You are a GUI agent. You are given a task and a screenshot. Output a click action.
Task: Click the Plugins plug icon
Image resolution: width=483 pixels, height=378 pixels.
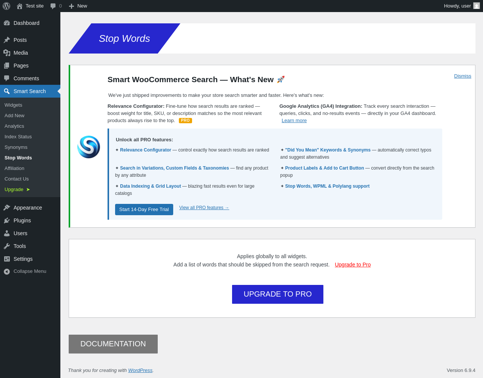pyautogui.click(x=7, y=220)
